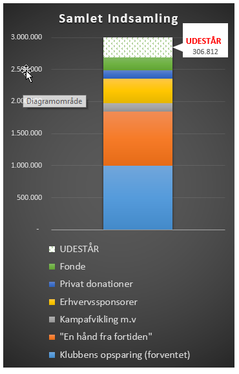Select the dark blue Privat donationer segment

(x=138, y=74)
